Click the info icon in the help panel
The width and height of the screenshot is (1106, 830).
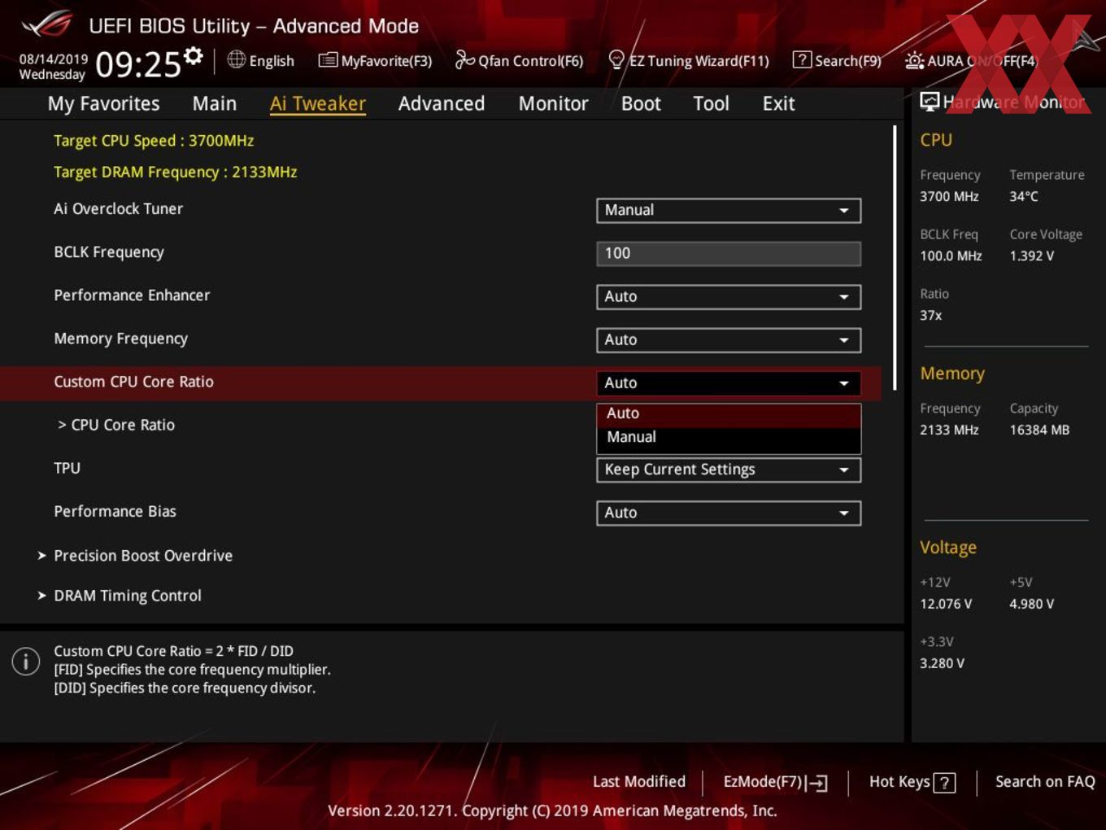click(x=26, y=661)
